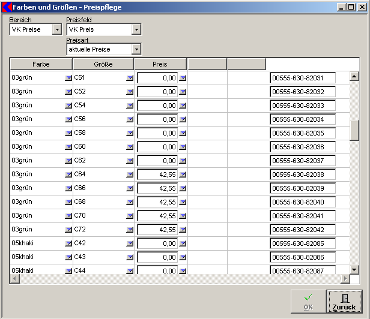370x319 pixels.
Task: Click the 42,55 price field for C70
Action: click(157, 216)
